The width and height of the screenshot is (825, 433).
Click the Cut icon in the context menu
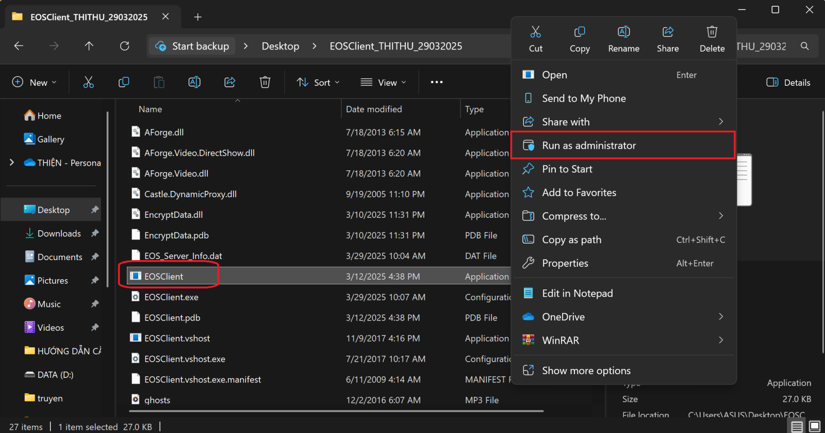coord(536,32)
